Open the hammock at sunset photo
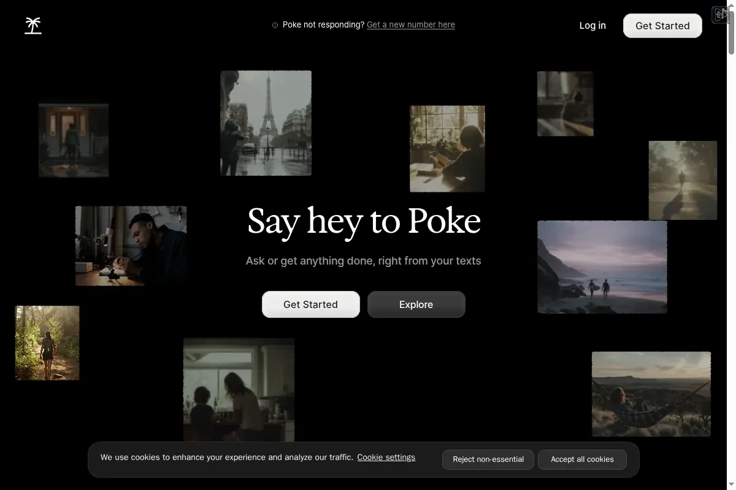This screenshot has width=736, height=490. [x=651, y=394]
